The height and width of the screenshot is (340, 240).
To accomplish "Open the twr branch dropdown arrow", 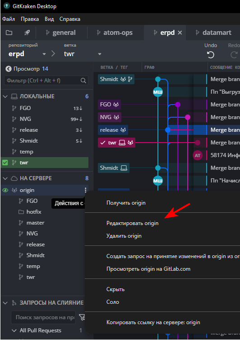I will tap(100, 54).
